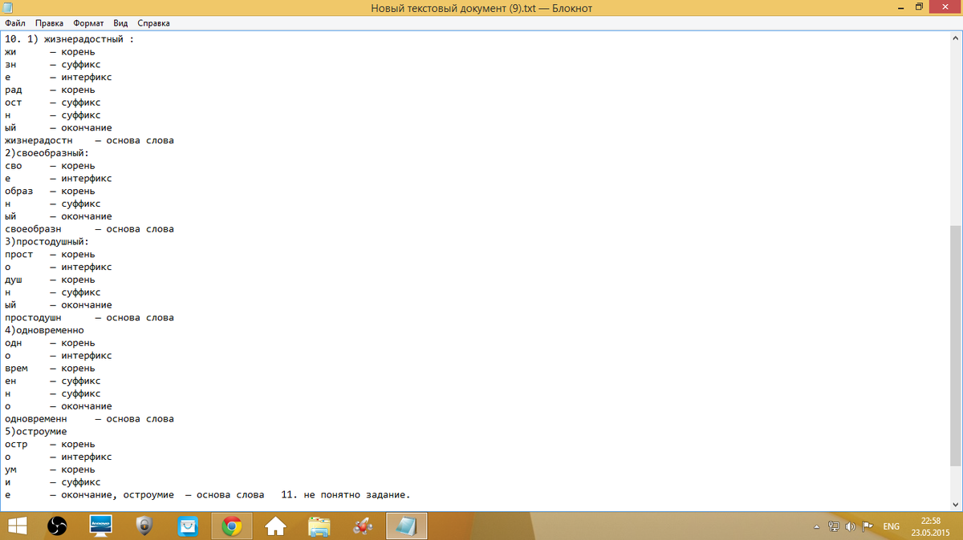Open the Action Center flag icon
Image resolution: width=963 pixels, height=540 pixels.
pyautogui.click(x=867, y=526)
